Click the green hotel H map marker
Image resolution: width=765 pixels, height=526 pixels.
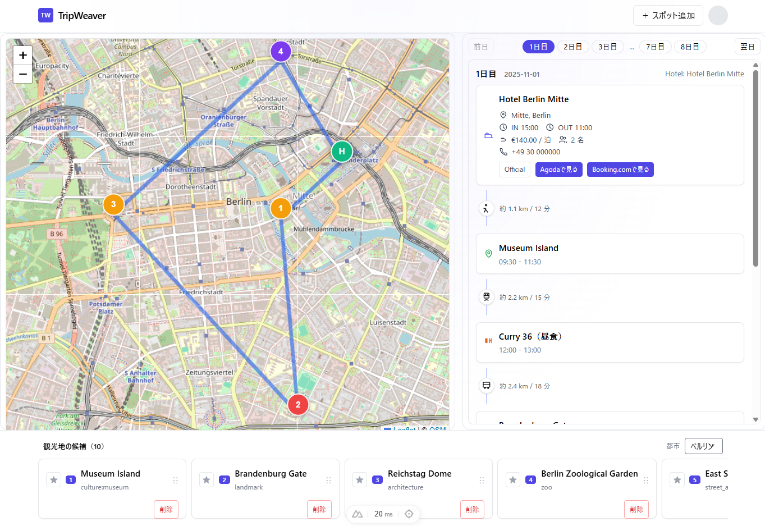pyautogui.click(x=341, y=151)
